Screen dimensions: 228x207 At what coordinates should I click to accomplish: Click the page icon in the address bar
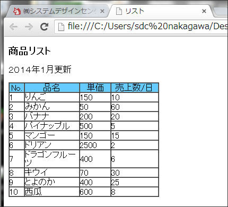[61, 27]
